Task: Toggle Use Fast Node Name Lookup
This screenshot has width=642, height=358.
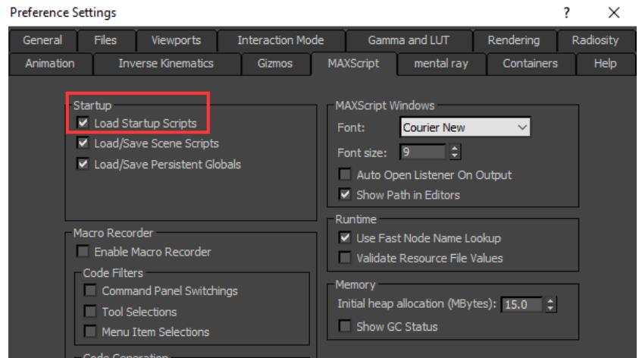Action: 345,237
